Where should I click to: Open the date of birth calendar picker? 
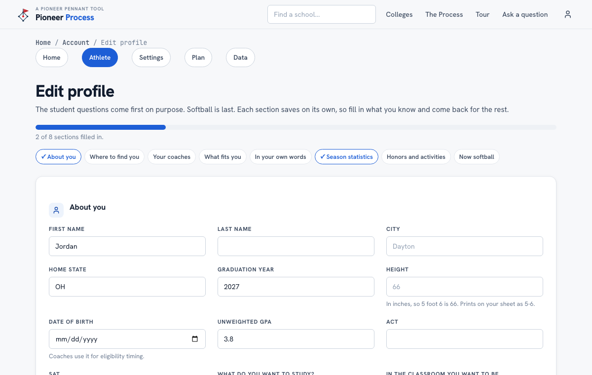click(x=195, y=339)
